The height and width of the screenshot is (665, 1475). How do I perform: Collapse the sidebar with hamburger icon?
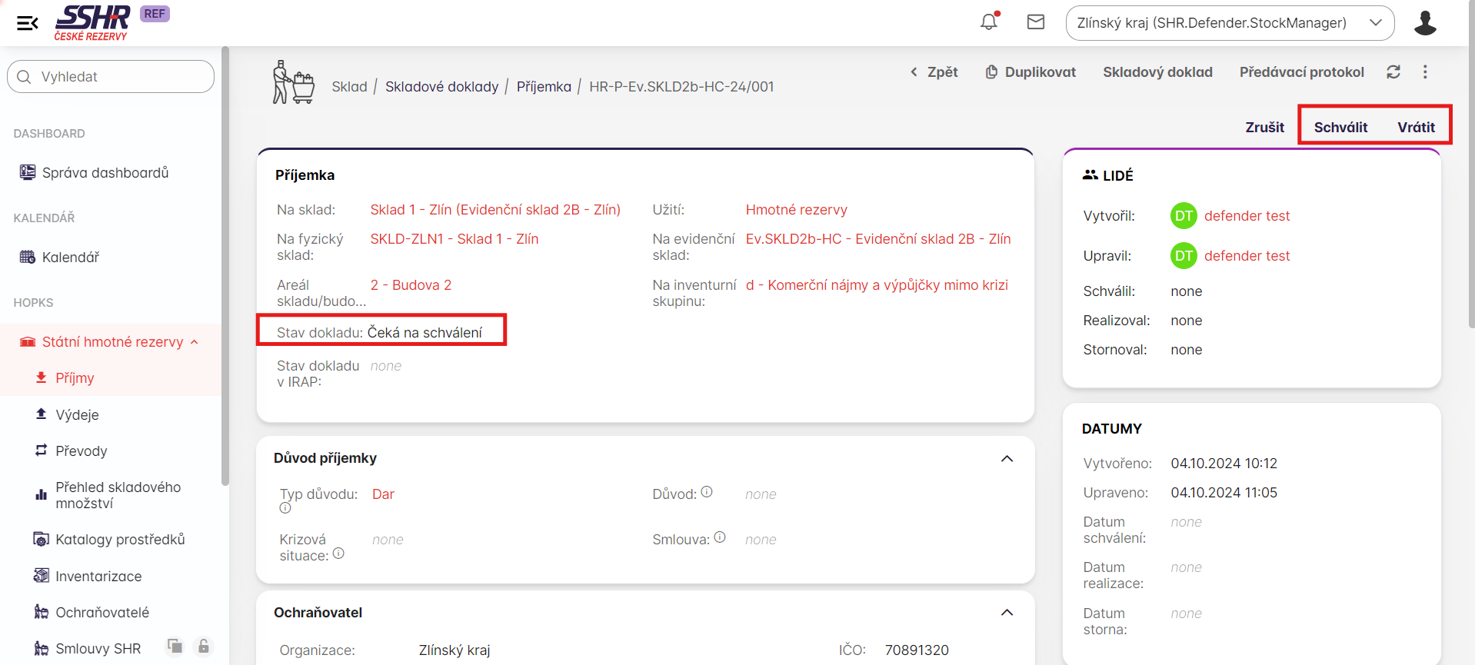tap(28, 23)
